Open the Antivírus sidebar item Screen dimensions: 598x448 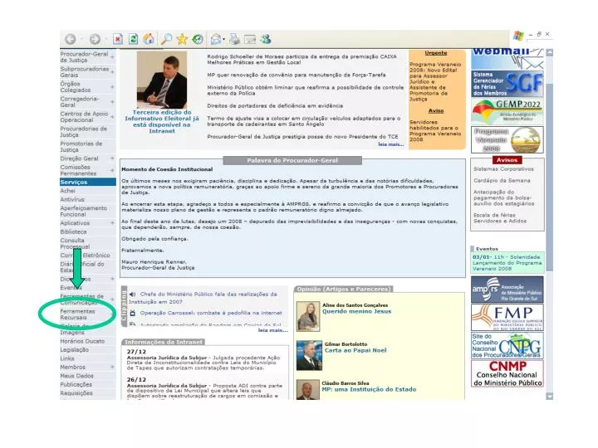point(72,200)
